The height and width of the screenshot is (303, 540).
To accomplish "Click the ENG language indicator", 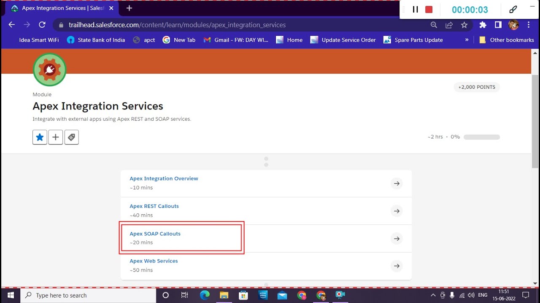I will tap(483, 295).
